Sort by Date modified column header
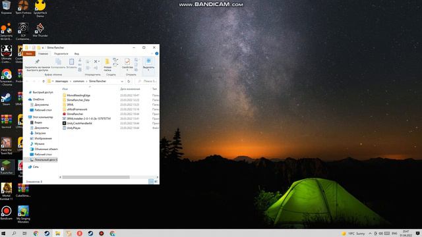 pos(130,89)
